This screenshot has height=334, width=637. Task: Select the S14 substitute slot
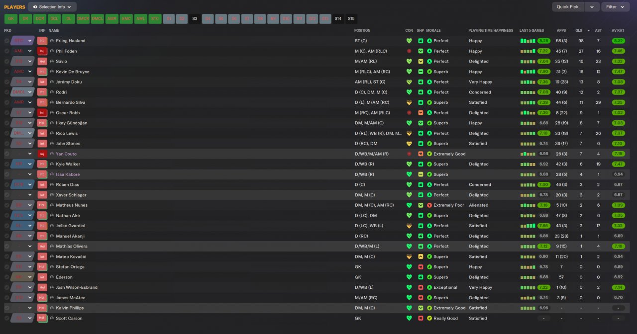[338, 19]
